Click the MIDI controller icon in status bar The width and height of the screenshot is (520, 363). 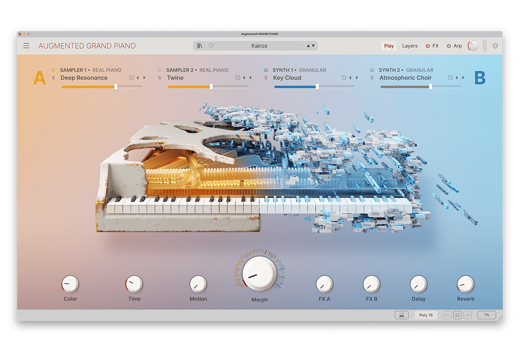coord(401,315)
